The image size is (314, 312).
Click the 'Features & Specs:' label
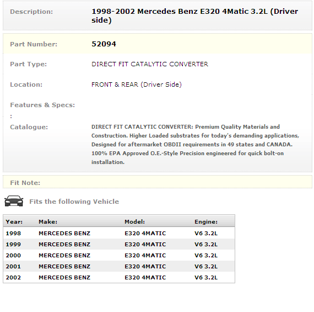(42, 105)
